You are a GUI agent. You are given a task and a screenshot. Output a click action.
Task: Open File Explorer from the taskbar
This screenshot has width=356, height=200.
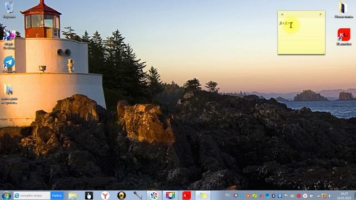click(x=73, y=196)
